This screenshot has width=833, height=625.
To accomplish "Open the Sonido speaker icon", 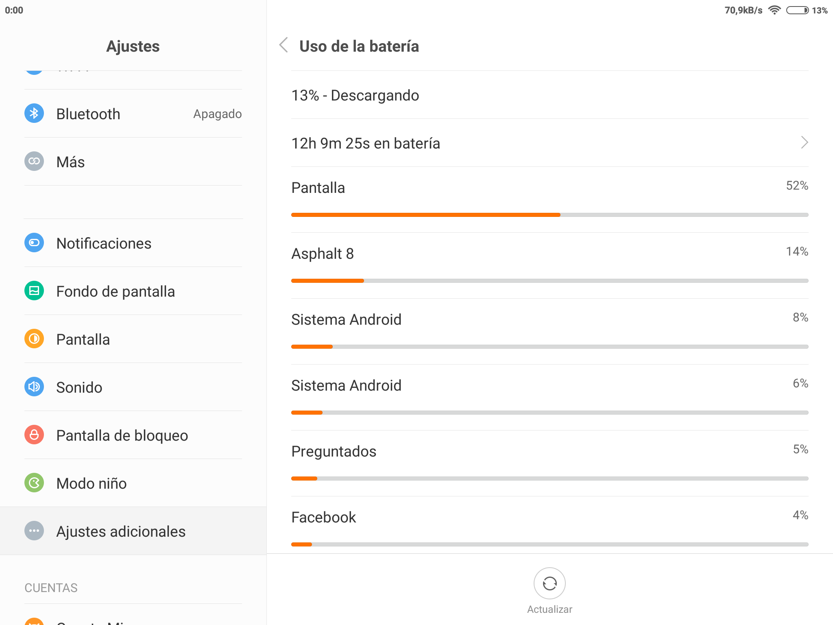I will 34,387.
